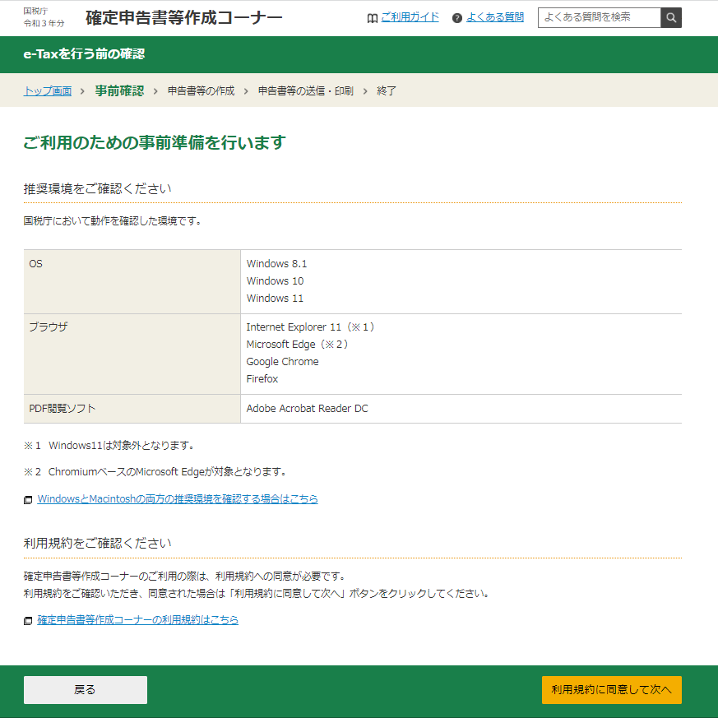
Task: Click the e-Taxを行う前の確認 header text
Action: 84,54
